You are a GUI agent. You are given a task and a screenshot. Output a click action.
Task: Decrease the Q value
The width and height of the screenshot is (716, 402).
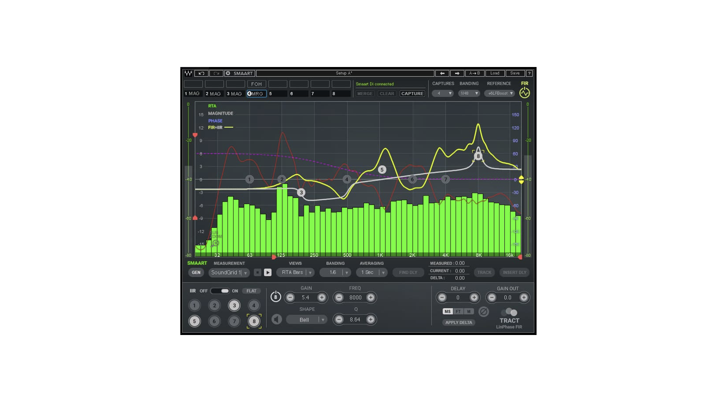point(339,319)
